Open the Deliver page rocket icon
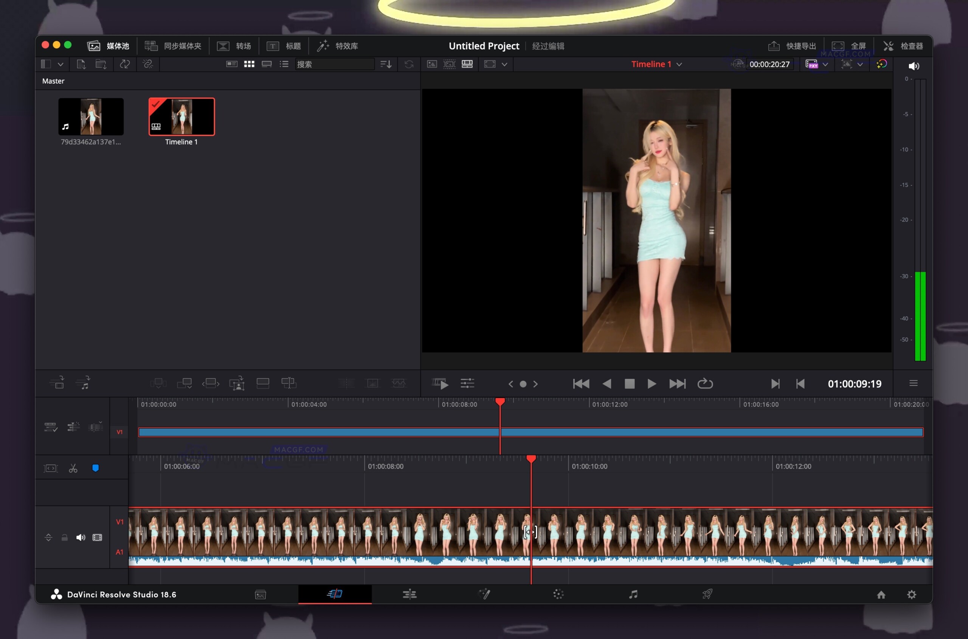The width and height of the screenshot is (968, 639). [709, 594]
